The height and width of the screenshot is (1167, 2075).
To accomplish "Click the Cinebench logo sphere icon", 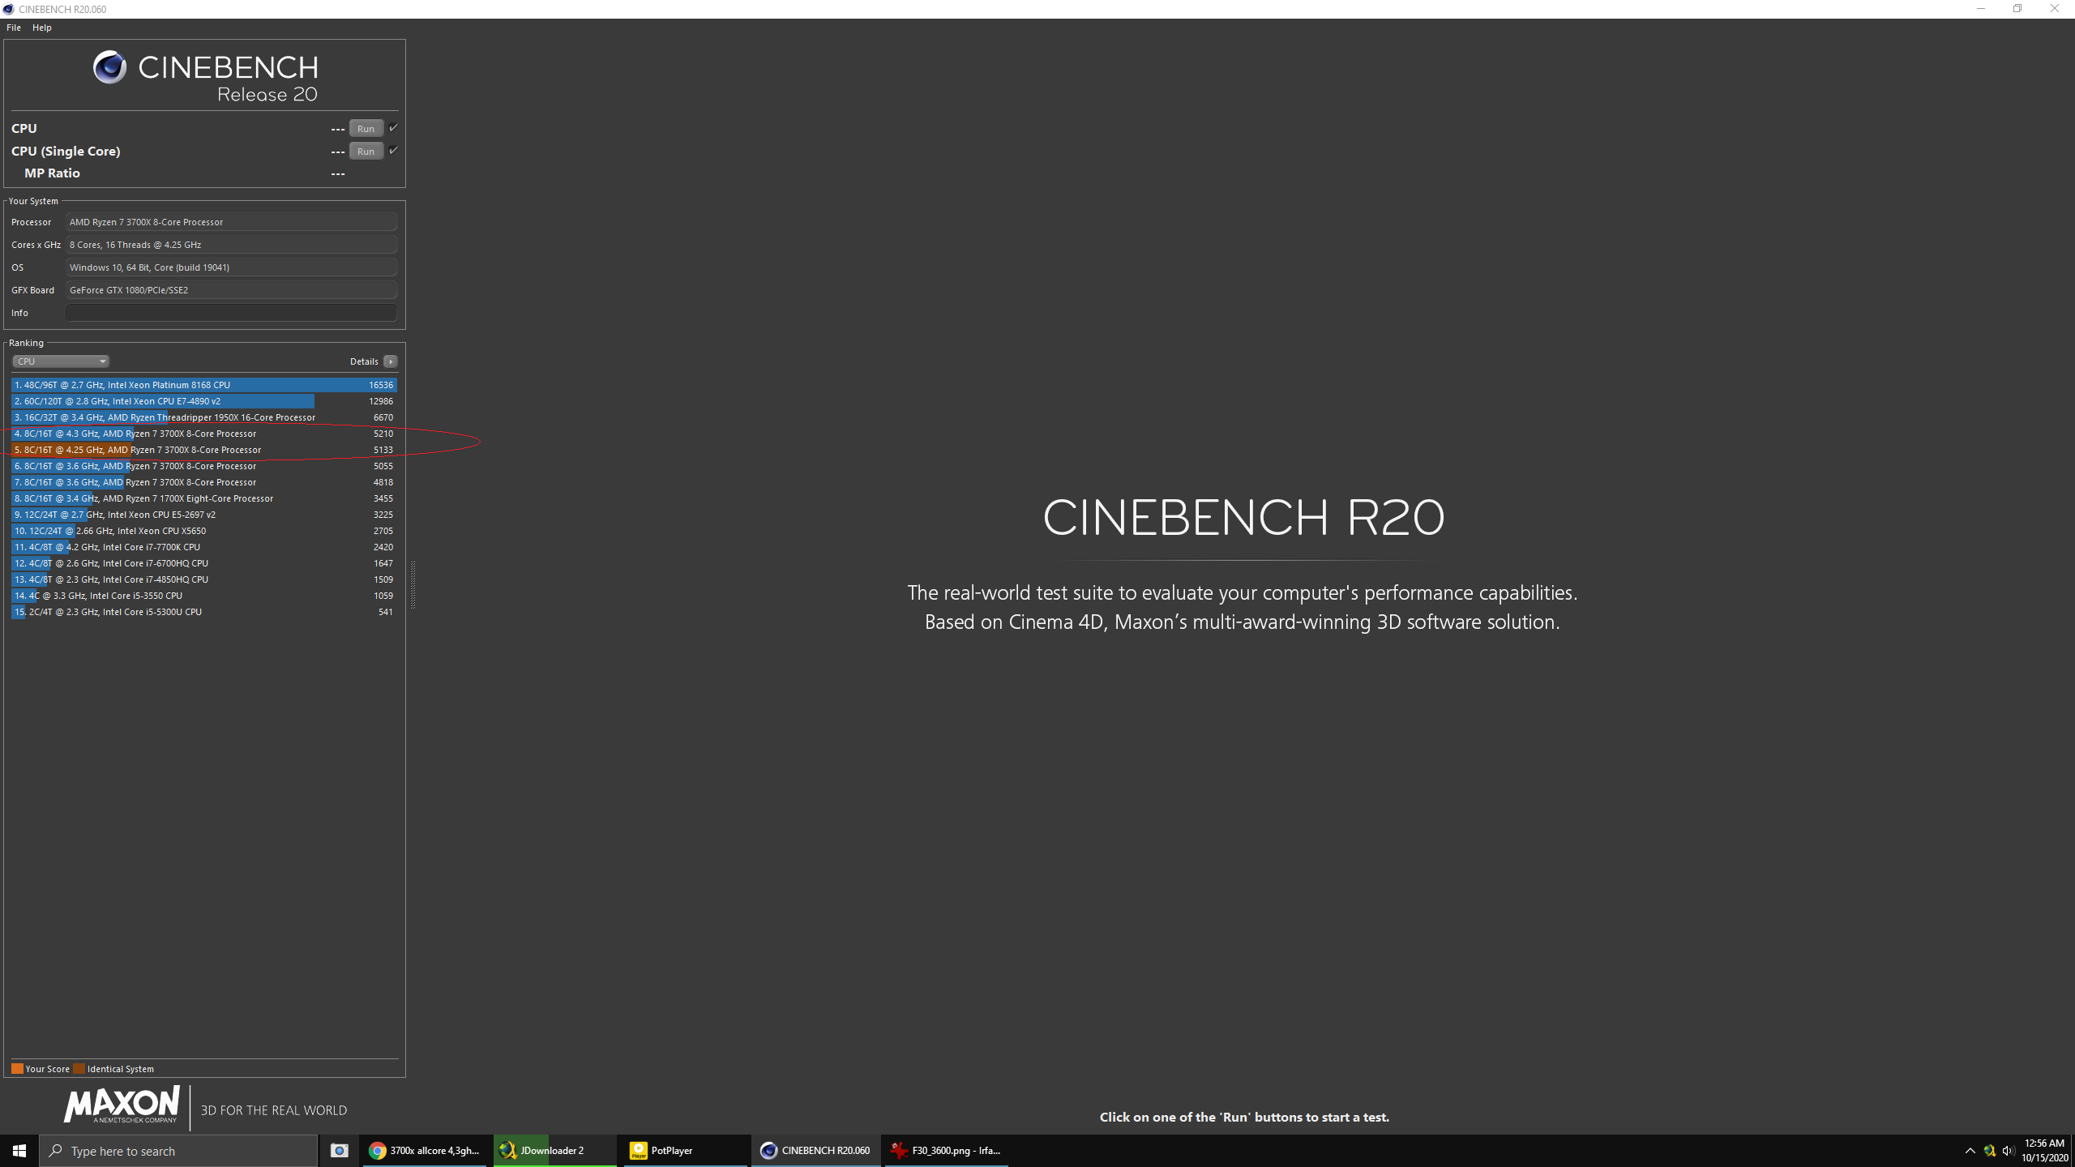I will [109, 67].
